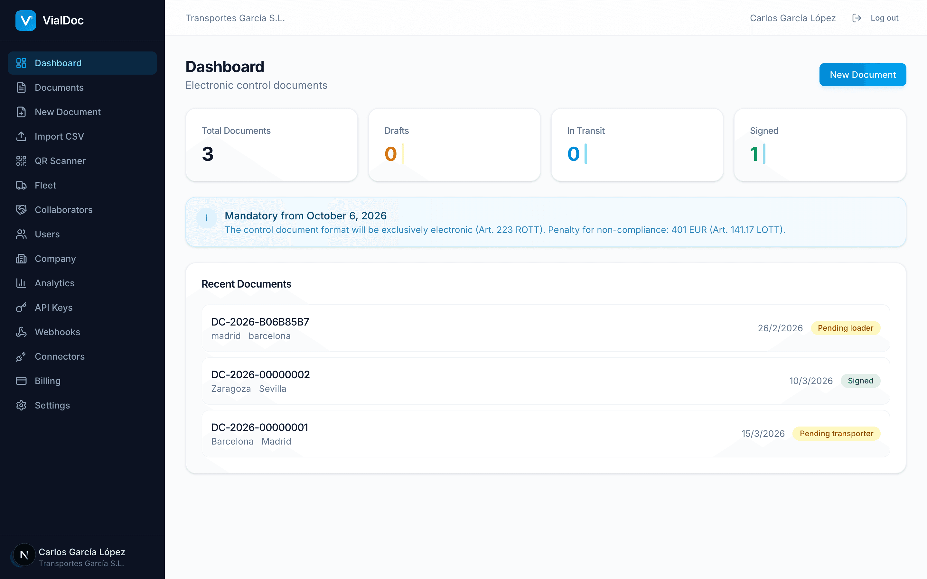Click the Settings gear icon
This screenshot has width=927, height=579.
pyautogui.click(x=21, y=405)
